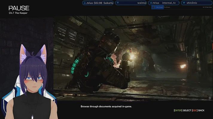Click the heart follower icon

tap(184, 3)
